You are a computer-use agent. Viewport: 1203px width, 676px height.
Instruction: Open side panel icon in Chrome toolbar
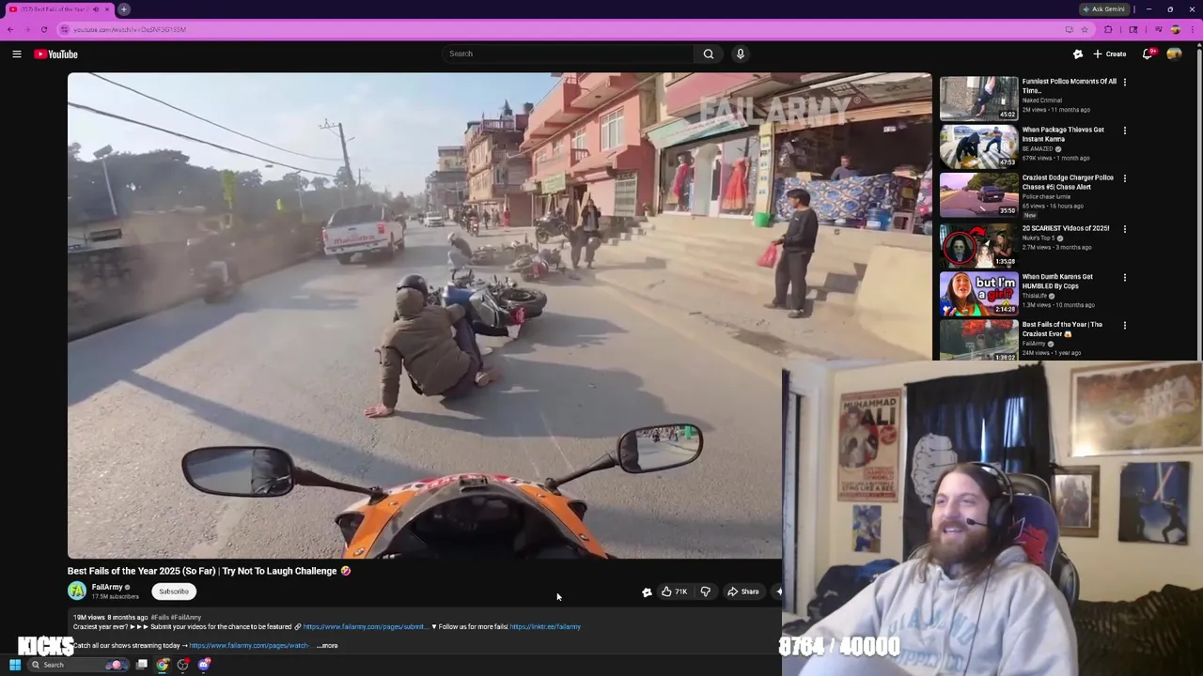[x=1133, y=30]
